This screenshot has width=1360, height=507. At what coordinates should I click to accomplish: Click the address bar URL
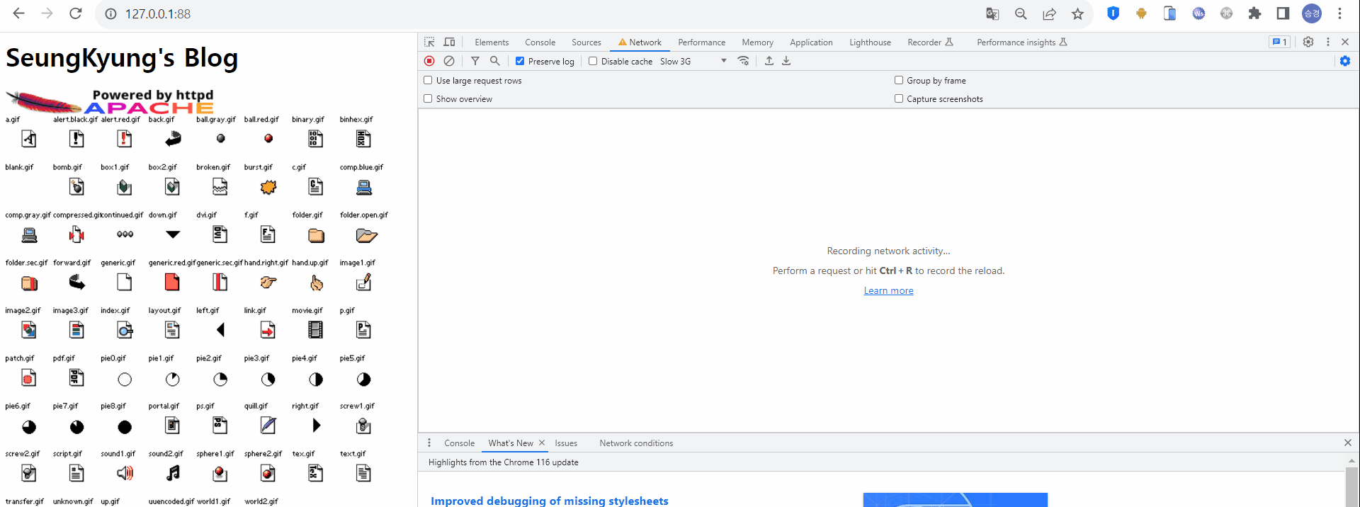coord(158,13)
